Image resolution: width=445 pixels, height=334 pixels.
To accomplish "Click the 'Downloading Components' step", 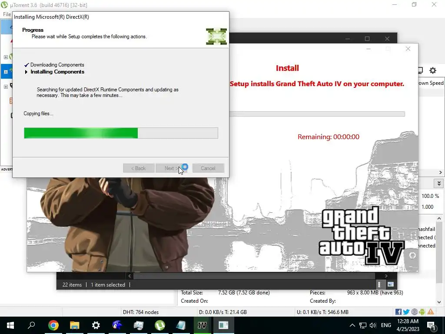I will 57,65.
